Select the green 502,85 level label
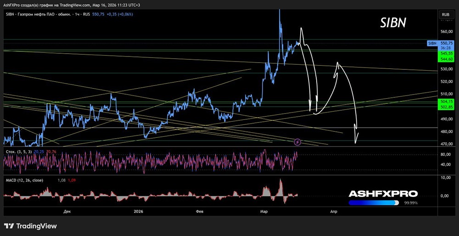 (x=447, y=107)
